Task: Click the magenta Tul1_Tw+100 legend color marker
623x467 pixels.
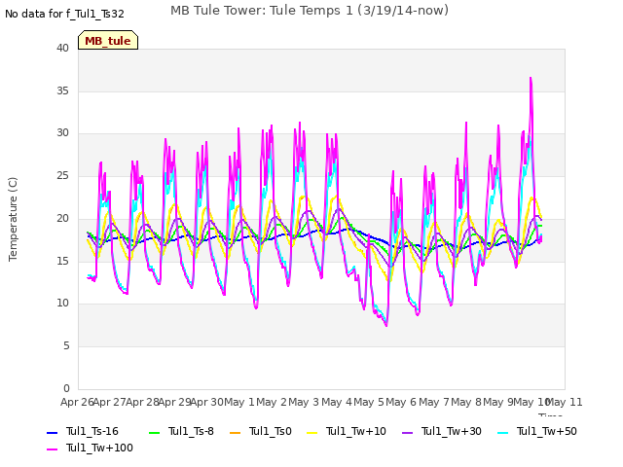Action: coord(52,449)
